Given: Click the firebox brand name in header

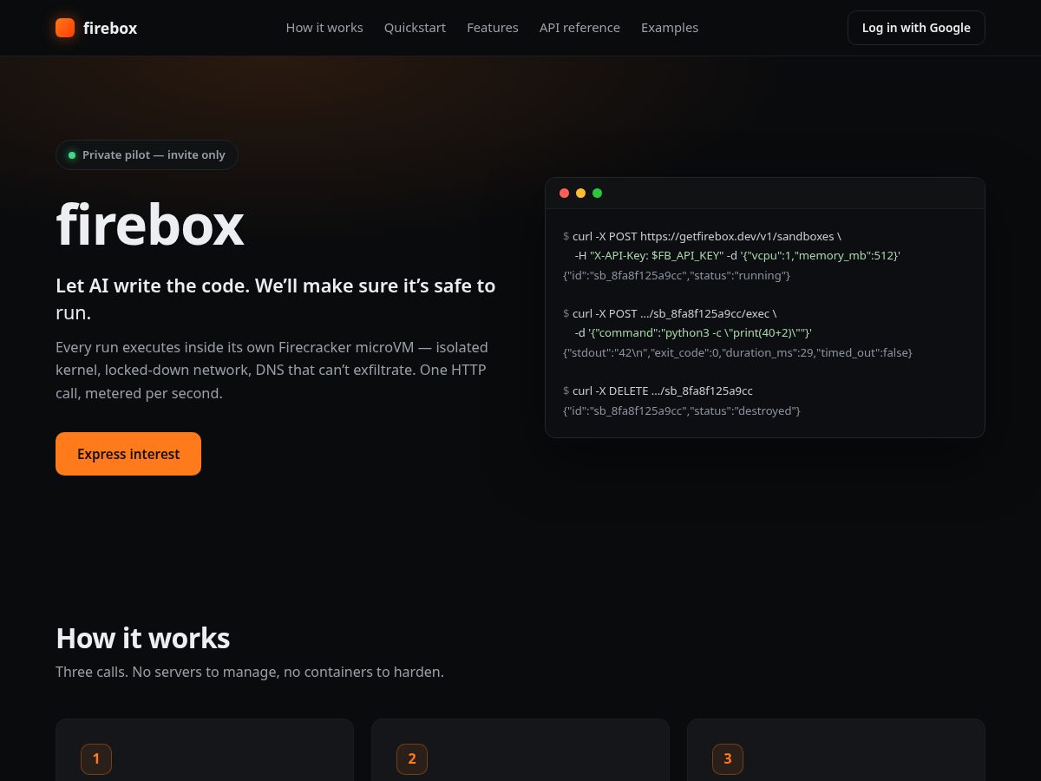Looking at the screenshot, I should 110,28.
